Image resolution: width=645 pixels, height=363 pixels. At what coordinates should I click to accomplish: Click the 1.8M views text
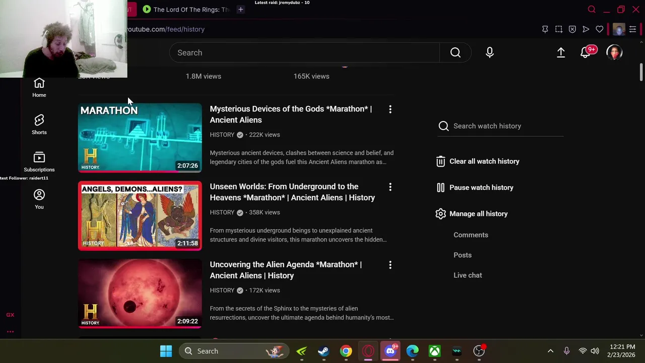tap(203, 76)
